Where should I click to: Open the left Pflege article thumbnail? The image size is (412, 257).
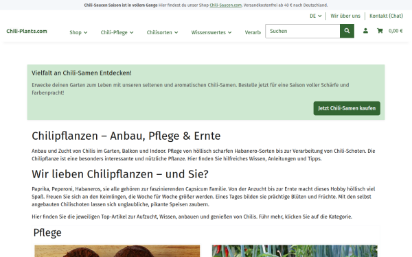point(117,251)
